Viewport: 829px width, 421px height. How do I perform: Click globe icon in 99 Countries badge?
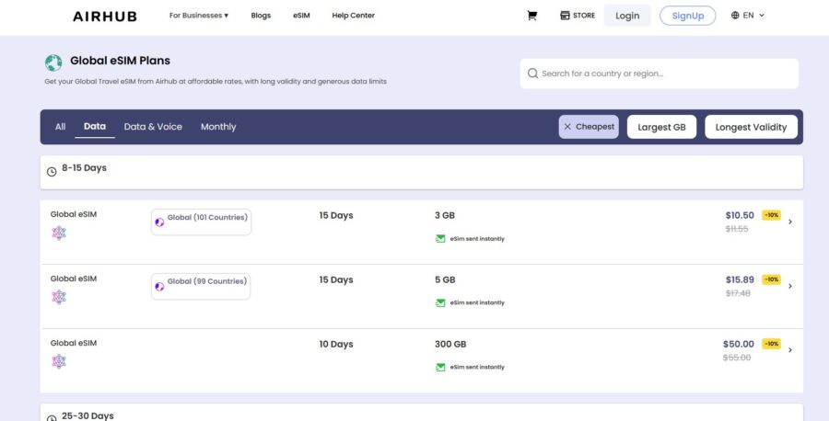159,287
